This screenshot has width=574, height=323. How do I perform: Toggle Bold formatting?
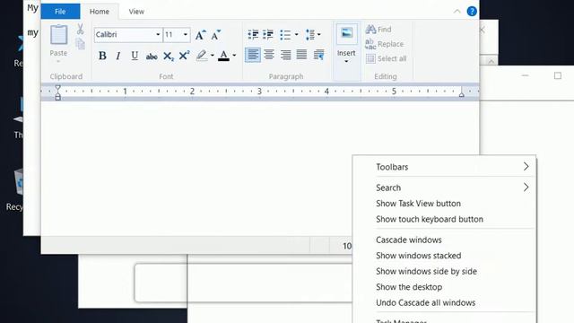[x=102, y=56]
